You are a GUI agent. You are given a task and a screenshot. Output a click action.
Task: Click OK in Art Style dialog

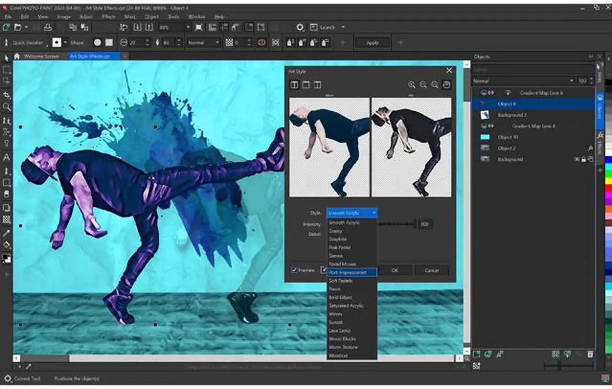(x=394, y=270)
